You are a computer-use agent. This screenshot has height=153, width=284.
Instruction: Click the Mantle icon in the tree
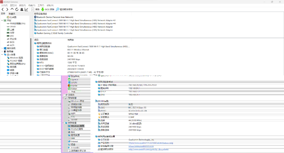69,86
